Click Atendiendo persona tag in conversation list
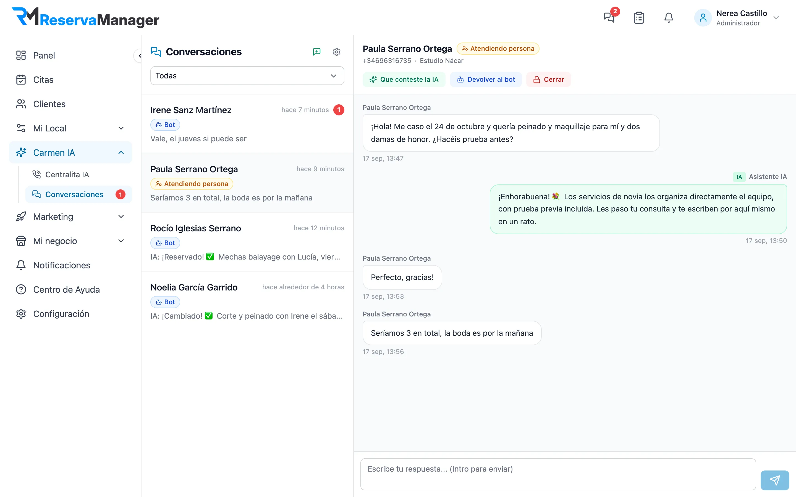 (192, 184)
